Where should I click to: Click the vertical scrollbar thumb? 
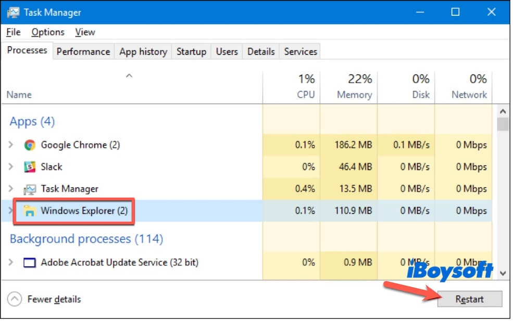[503, 124]
